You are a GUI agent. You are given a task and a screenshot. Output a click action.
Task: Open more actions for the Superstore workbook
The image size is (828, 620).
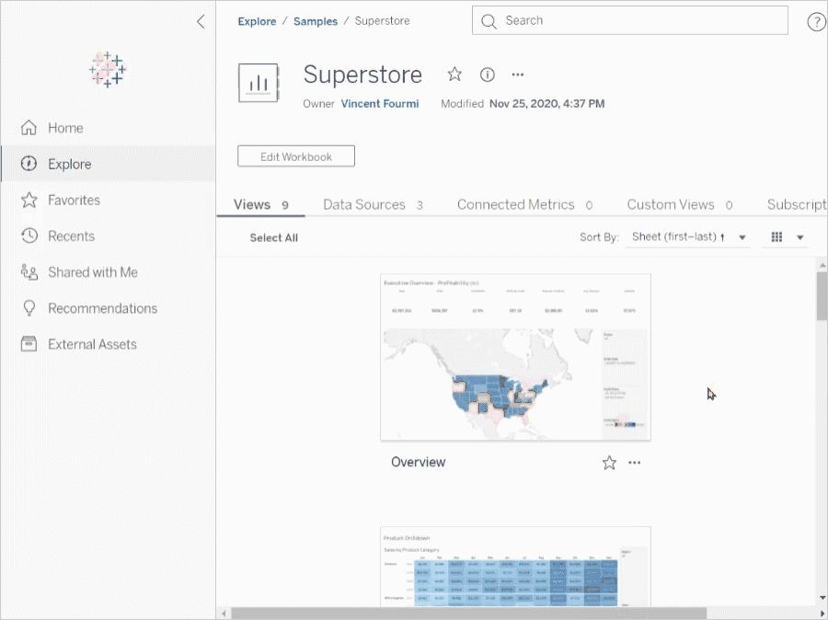517,75
